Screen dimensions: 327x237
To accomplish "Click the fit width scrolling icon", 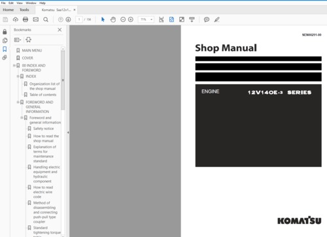I will tap(162, 20).
